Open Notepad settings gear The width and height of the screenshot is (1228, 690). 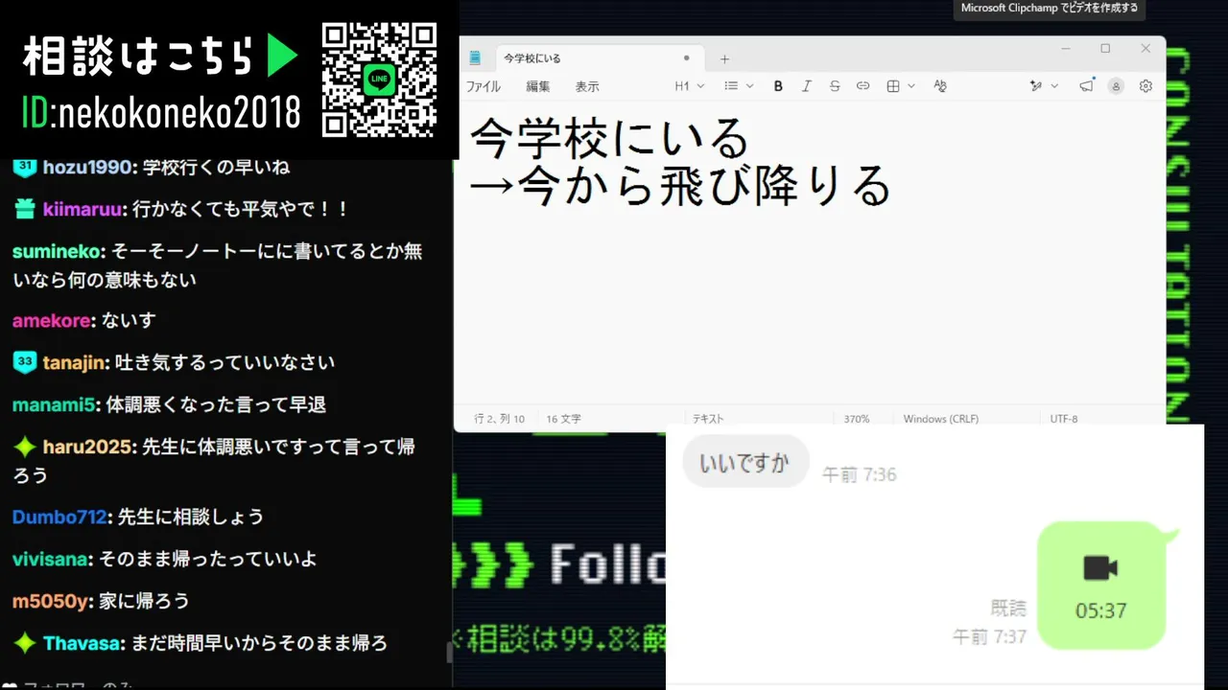pyautogui.click(x=1145, y=86)
